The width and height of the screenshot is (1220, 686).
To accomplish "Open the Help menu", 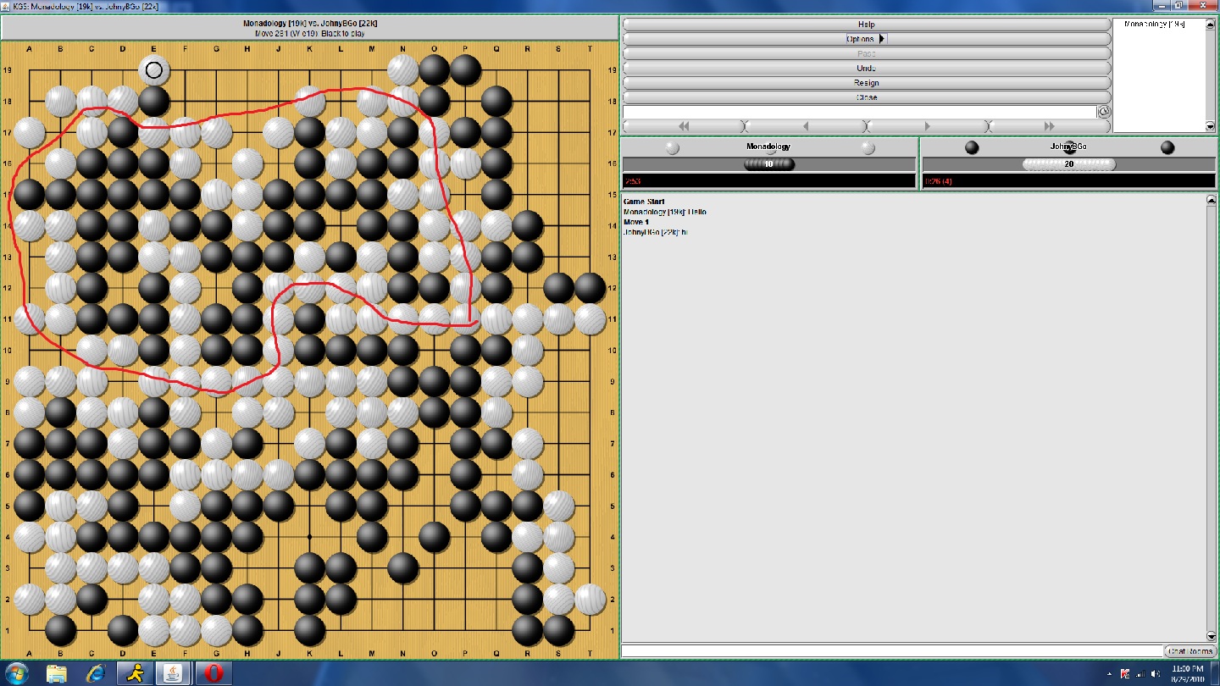I will tap(866, 25).
